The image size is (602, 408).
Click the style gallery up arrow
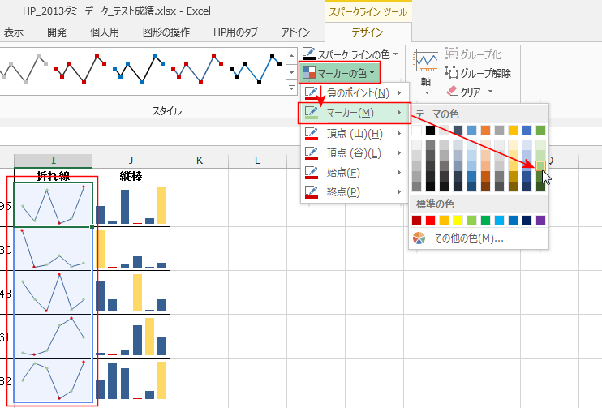click(291, 56)
